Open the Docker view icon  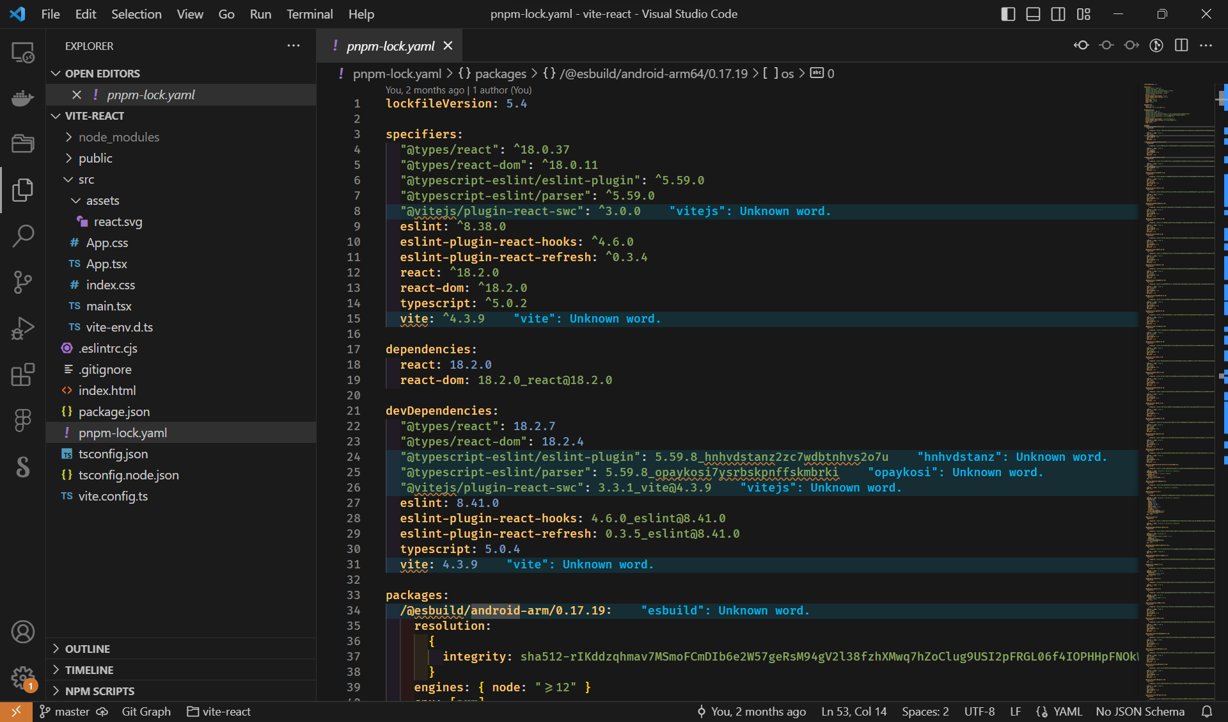coord(23,98)
